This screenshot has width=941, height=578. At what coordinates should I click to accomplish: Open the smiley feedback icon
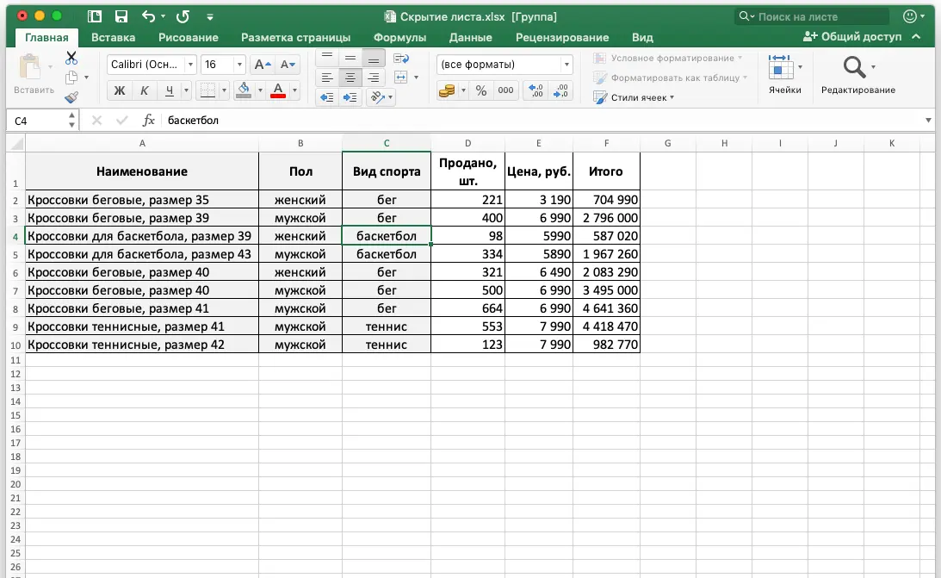point(910,16)
